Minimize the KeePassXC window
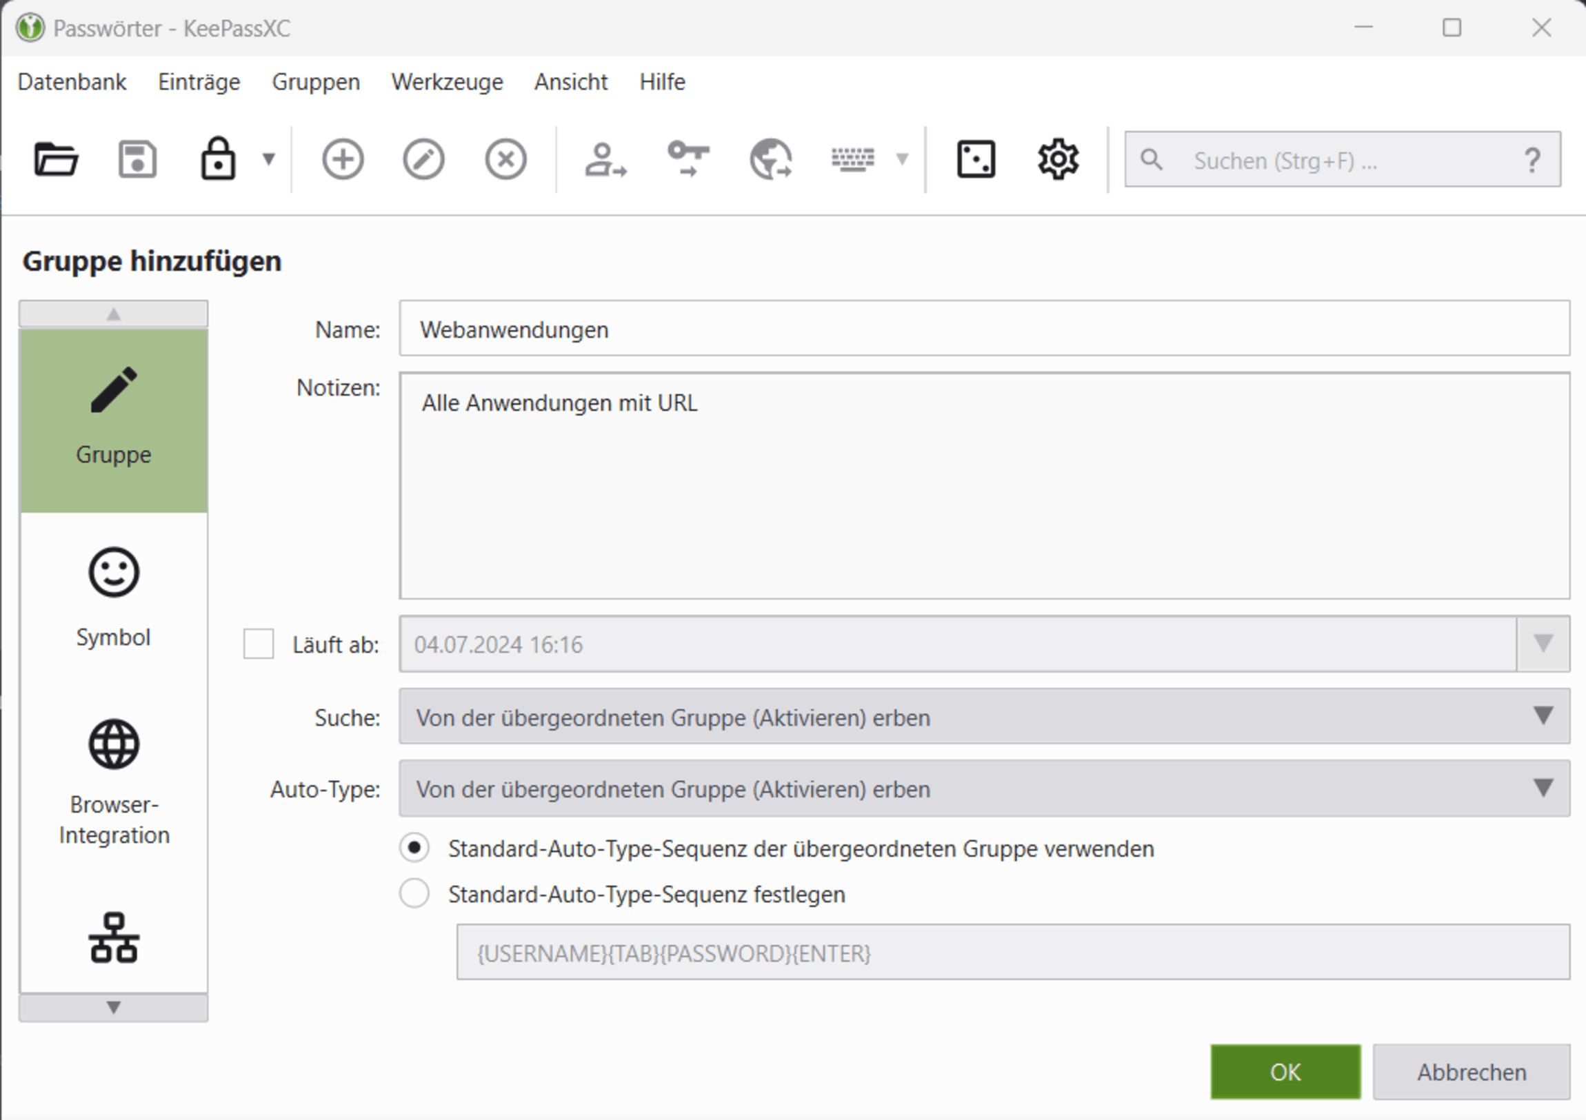Viewport: 1586px width, 1120px height. click(x=1363, y=28)
